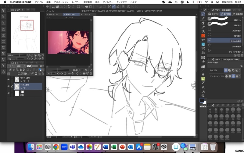Delete the selected layer with trash icon
Image resolution: width=244 pixels, height=153 pixels.
point(43,73)
